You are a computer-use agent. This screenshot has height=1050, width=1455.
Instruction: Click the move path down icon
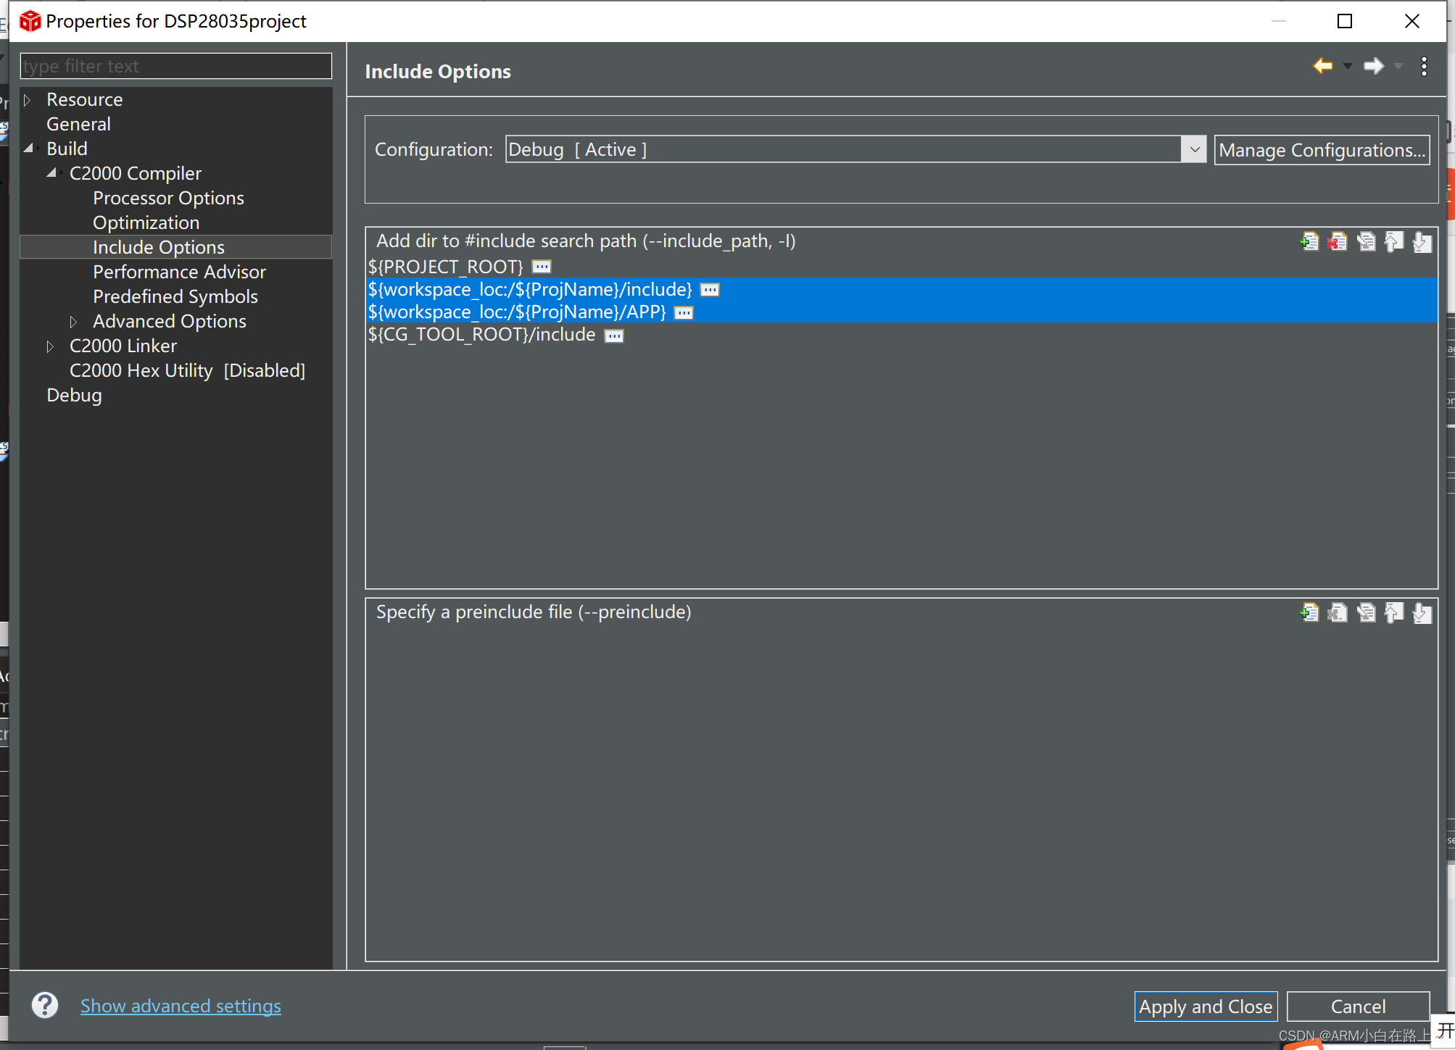pos(1419,241)
